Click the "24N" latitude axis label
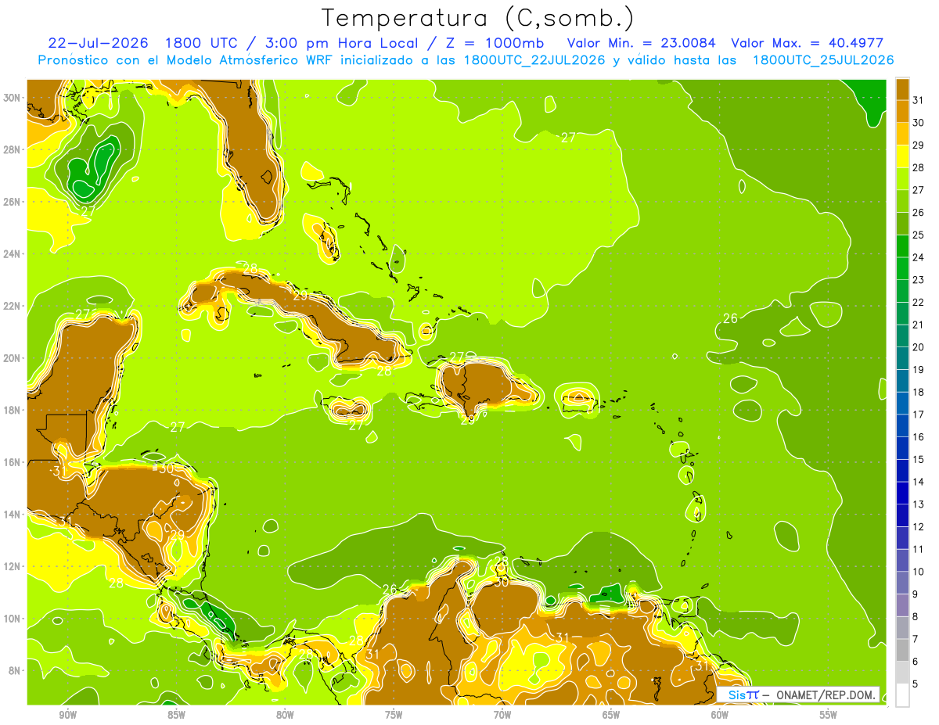 tap(12, 254)
